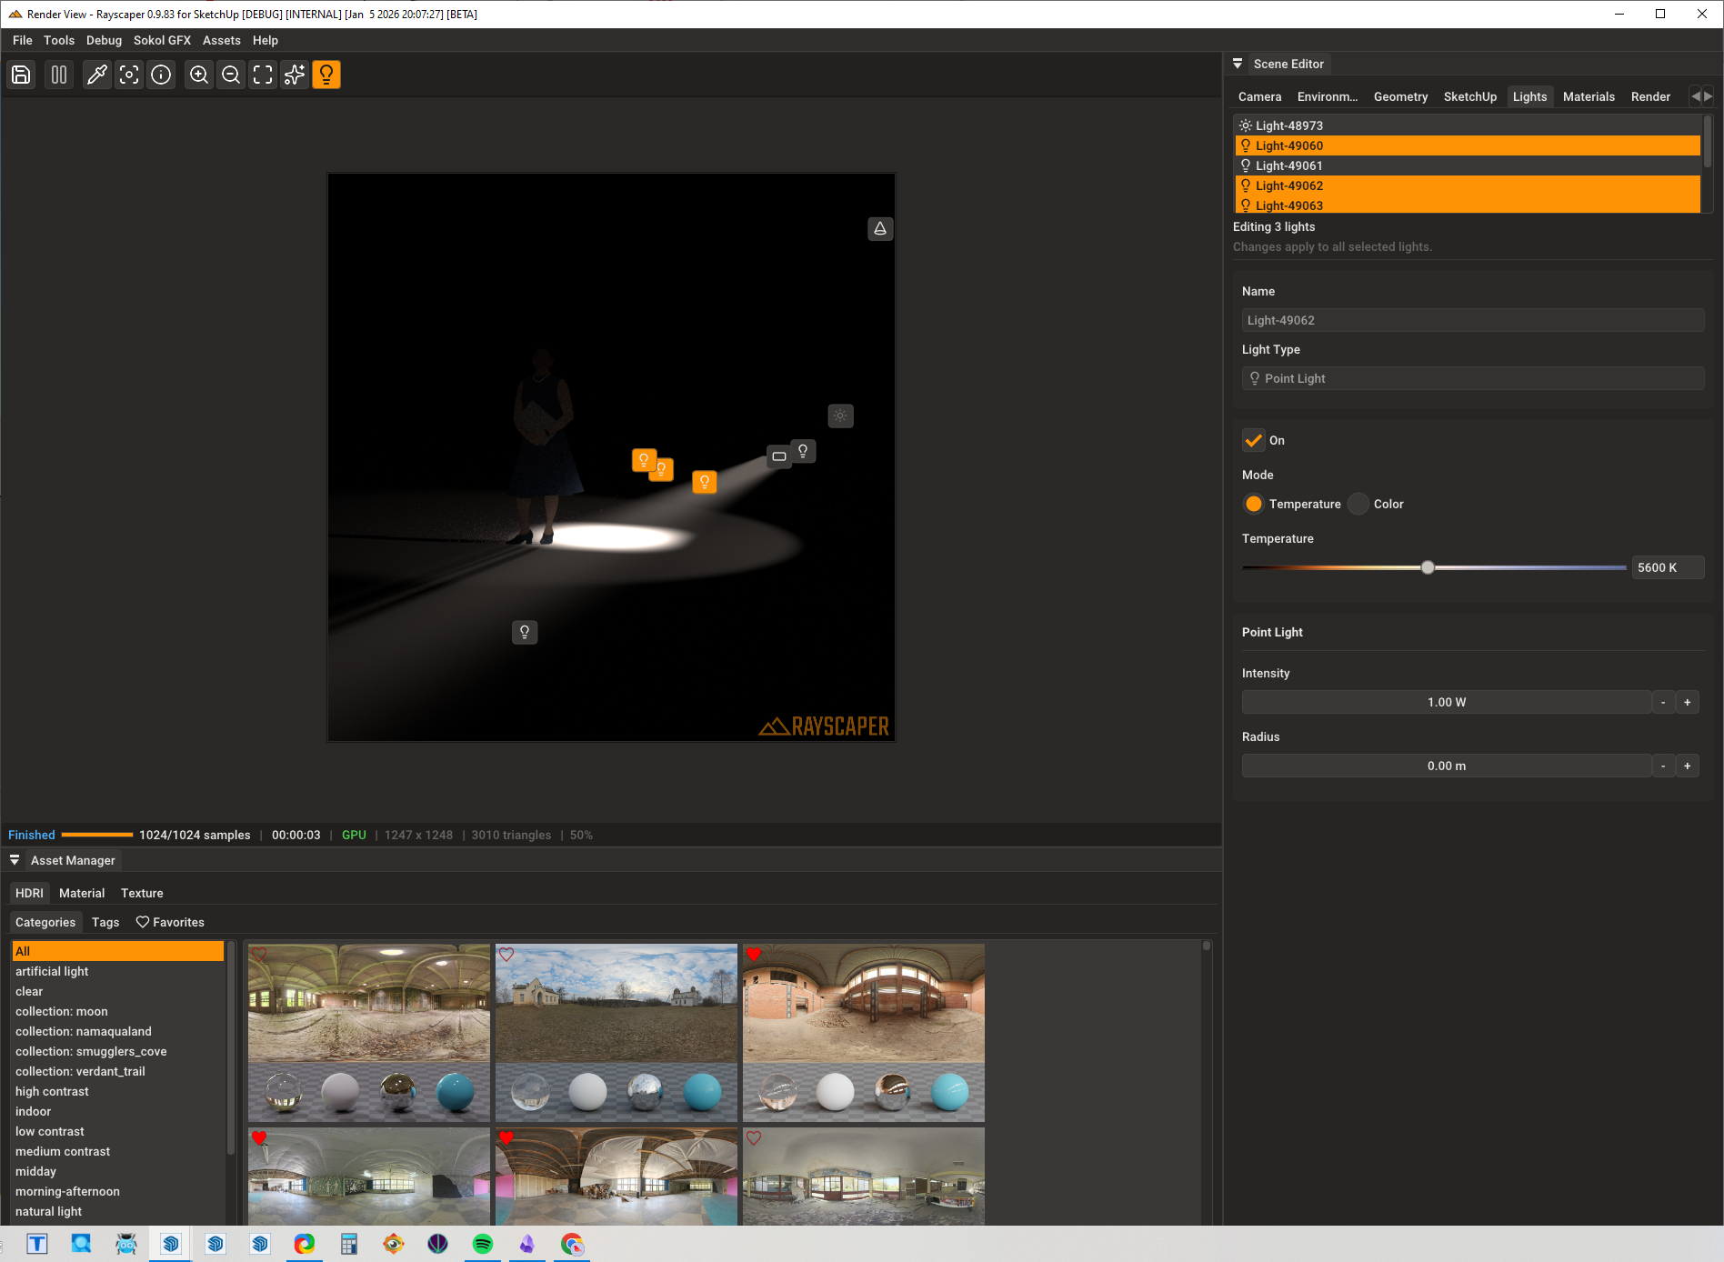Image resolution: width=1724 pixels, height=1262 pixels.
Task: Click the zoom in magnifier icon
Action: [x=198, y=75]
